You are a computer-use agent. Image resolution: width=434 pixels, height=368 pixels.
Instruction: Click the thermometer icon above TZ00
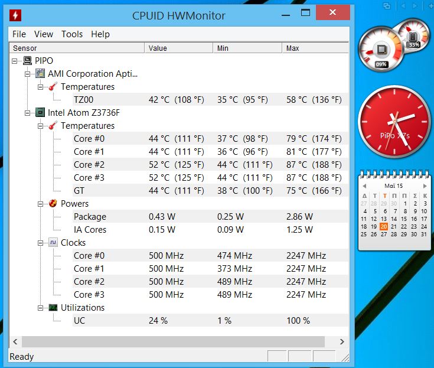[53, 86]
